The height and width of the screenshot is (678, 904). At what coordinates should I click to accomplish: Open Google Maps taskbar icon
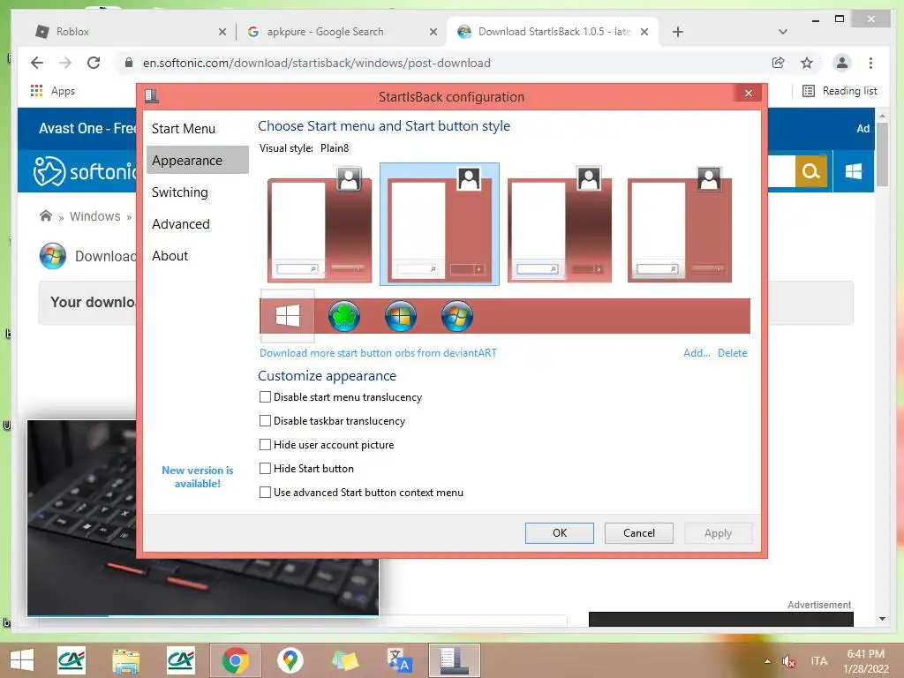290,660
